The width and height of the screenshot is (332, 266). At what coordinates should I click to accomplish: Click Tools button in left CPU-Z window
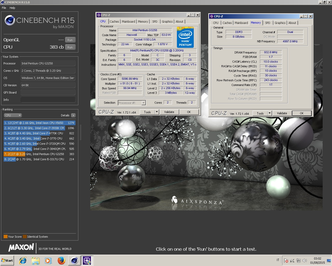pos(147,112)
